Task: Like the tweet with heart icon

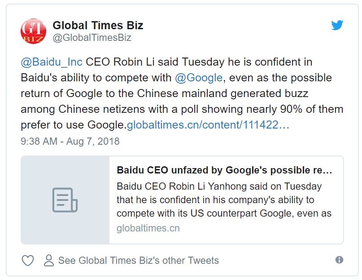Action: [28, 260]
